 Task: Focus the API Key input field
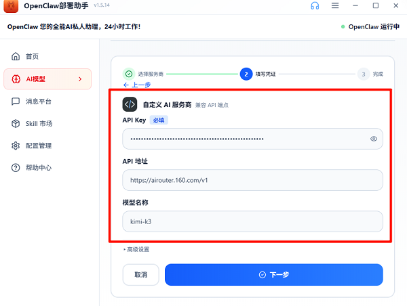[252, 139]
